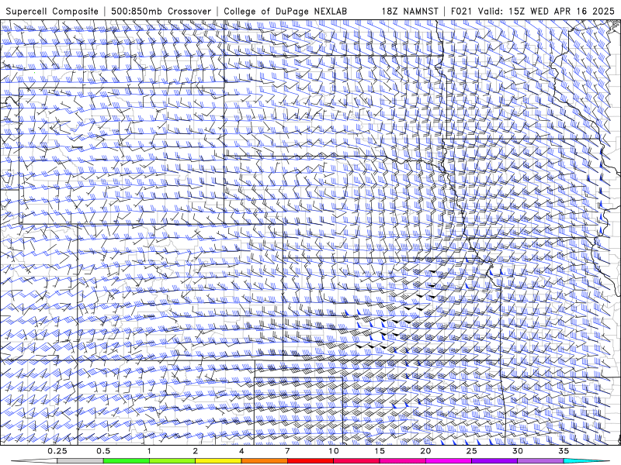This screenshot has height=465, width=621.
Task: Click the '15' legend label
Action: pyautogui.click(x=380, y=451)
